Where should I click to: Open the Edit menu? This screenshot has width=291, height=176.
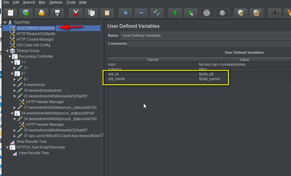[16, 2]
